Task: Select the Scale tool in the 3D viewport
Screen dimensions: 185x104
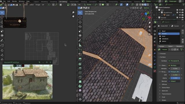Action: pyautogui.click(x=80, y=31)
